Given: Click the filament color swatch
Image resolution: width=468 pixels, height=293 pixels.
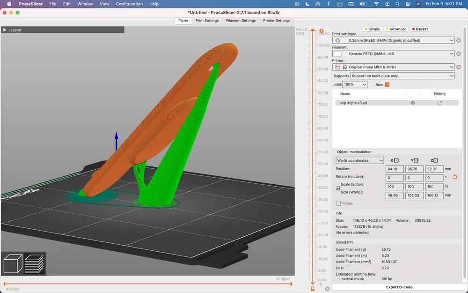Looking at the screenshot, I should coord(337,54).
